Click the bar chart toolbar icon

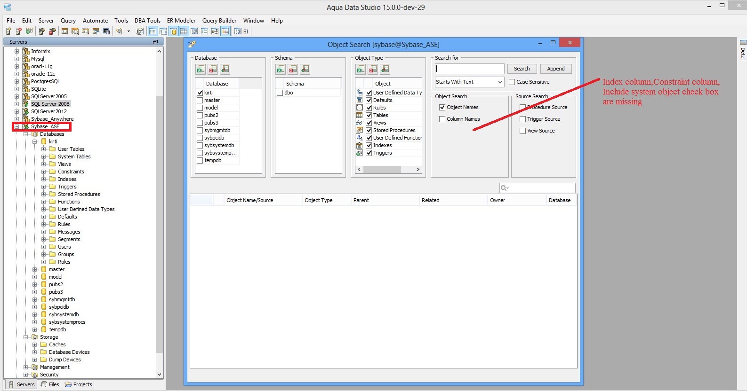tap(225, 31)
